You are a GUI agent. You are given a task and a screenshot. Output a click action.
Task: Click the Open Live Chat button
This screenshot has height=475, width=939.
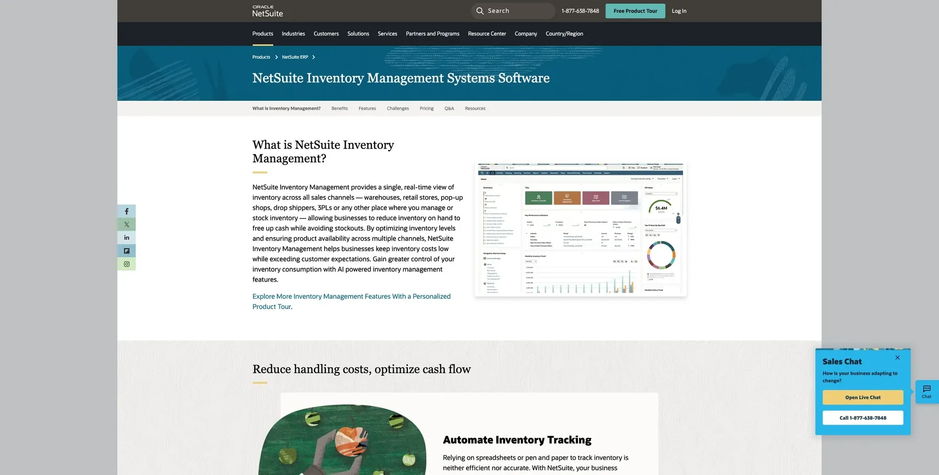(863, 397)
